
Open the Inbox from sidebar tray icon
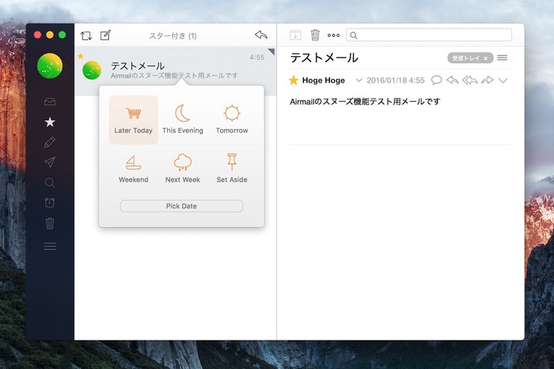[50, 102]
